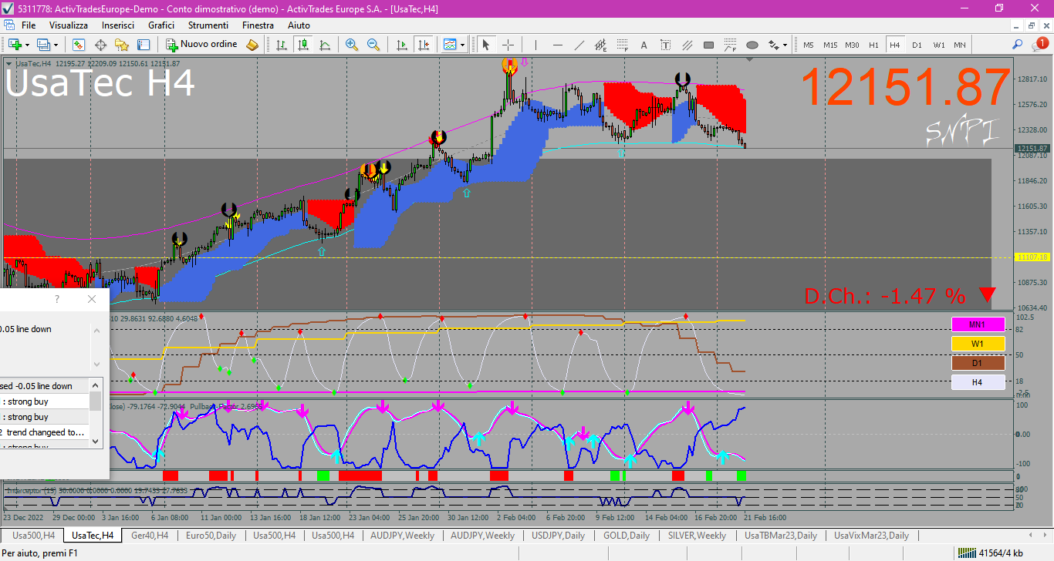This screenshot has width=1054, height=561.
Task: Switch to the Euro50,Daily chart tab
Action: [211, 536]
